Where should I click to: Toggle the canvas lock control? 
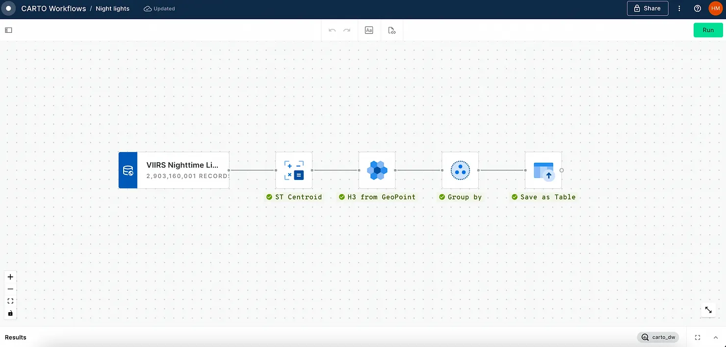[10, 313]
